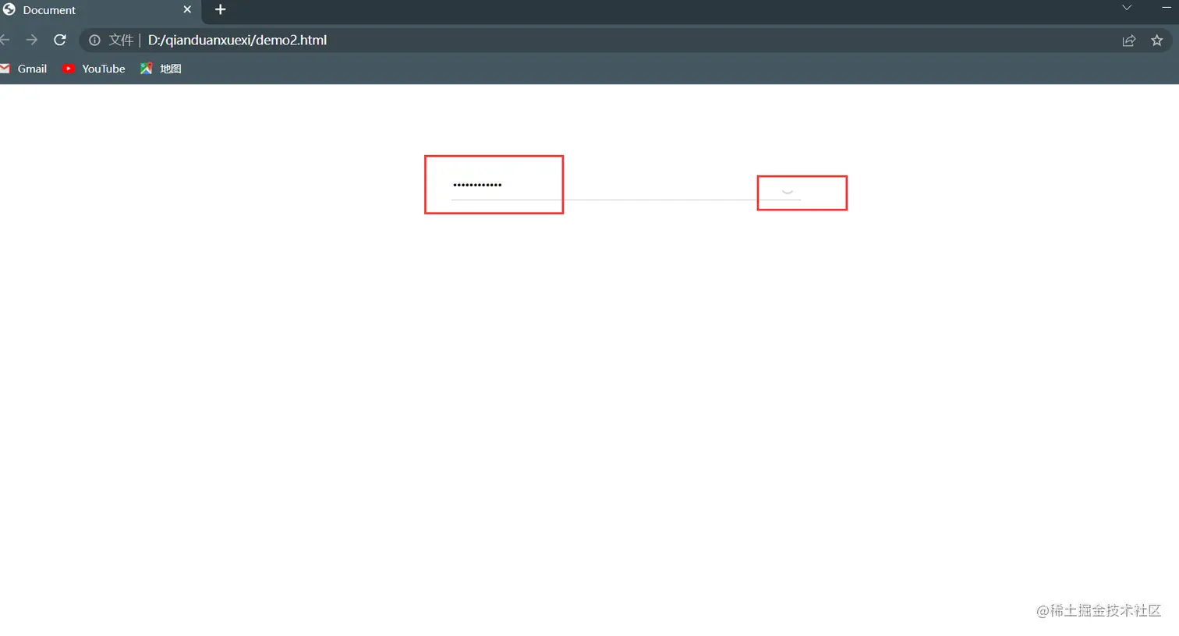Open the Gmail bookmark
The height and width of the screenshot is (636, 1179).
[24, 69]
